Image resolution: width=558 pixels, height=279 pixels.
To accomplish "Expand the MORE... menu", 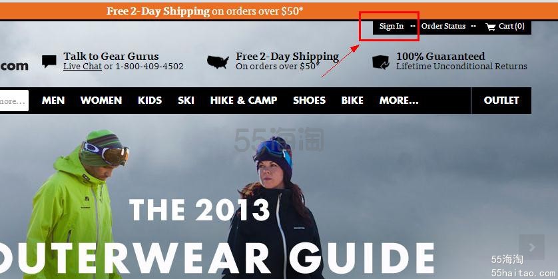I will [x=399, y=101].
